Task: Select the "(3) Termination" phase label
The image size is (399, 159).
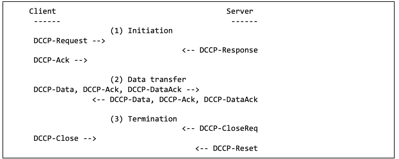Action: (x=143, y=119)
